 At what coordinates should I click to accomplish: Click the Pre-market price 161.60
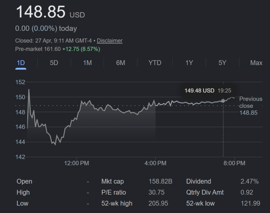point(53,49)
